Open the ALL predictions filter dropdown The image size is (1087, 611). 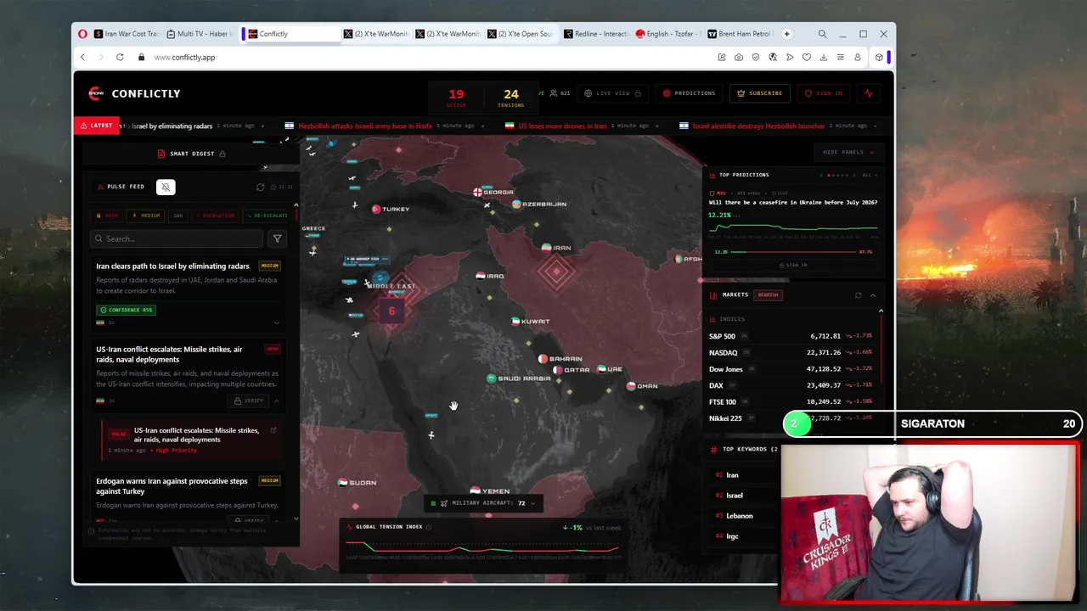click(868, 175)
